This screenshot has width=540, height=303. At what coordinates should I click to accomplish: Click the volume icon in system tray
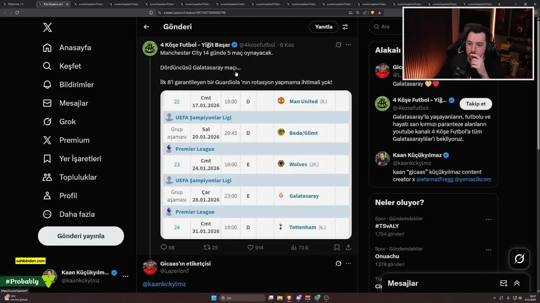click(x=520, y=298)
